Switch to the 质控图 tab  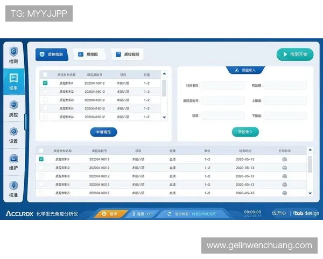click(x=89, y=54)
